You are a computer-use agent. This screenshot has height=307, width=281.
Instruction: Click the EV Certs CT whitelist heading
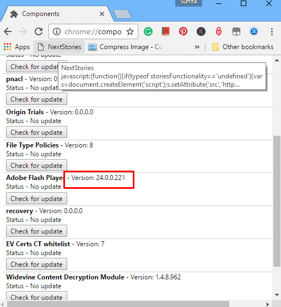click(38, 244)
